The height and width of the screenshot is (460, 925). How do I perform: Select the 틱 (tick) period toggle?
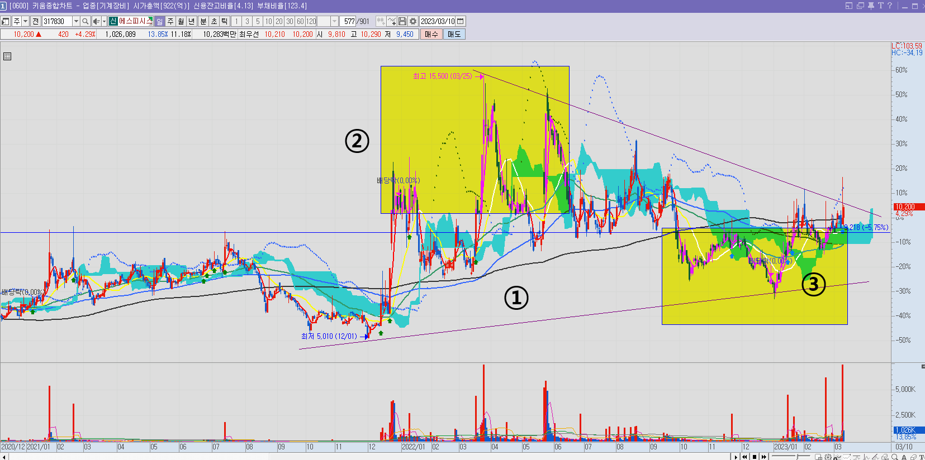[225, 21]
